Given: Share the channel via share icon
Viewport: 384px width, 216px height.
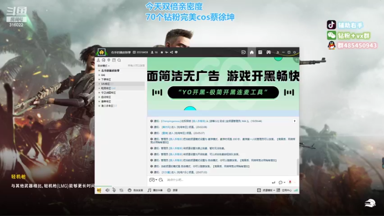Looking at the screenshot, I should (x=171, y=52).
